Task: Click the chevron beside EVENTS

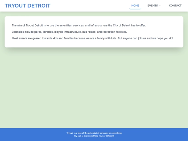Action: (159, 6)
